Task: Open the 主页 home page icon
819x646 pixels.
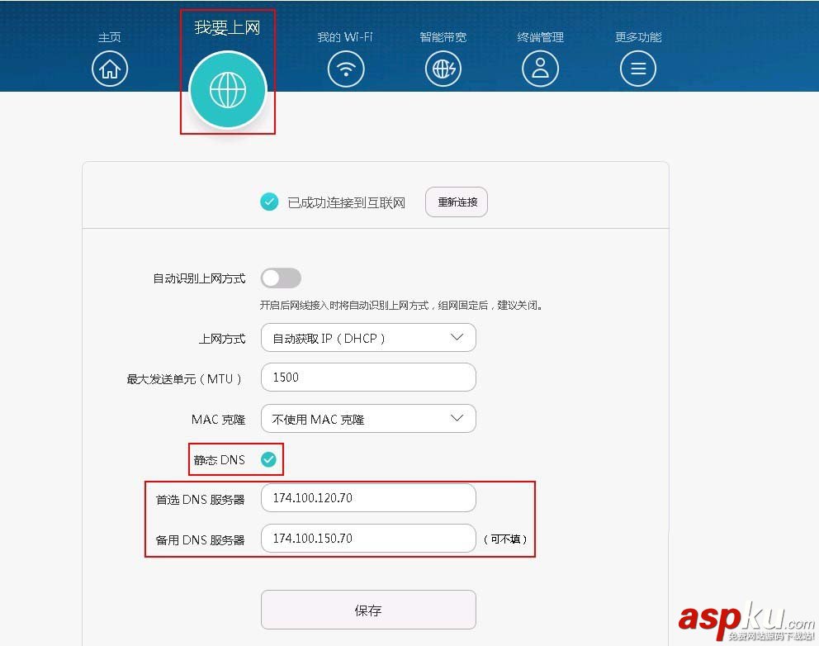Action: pos(110,69)
